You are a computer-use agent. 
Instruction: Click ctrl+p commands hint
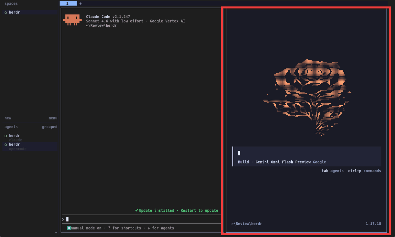[365, 171]
